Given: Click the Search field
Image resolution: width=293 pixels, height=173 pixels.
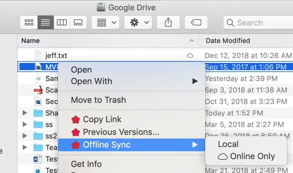Looking at the screenshot, I should [258, 22].
